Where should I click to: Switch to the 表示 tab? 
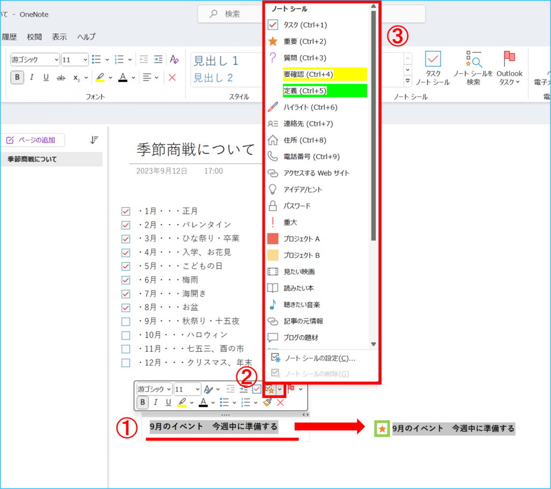[x=59, y=37]
